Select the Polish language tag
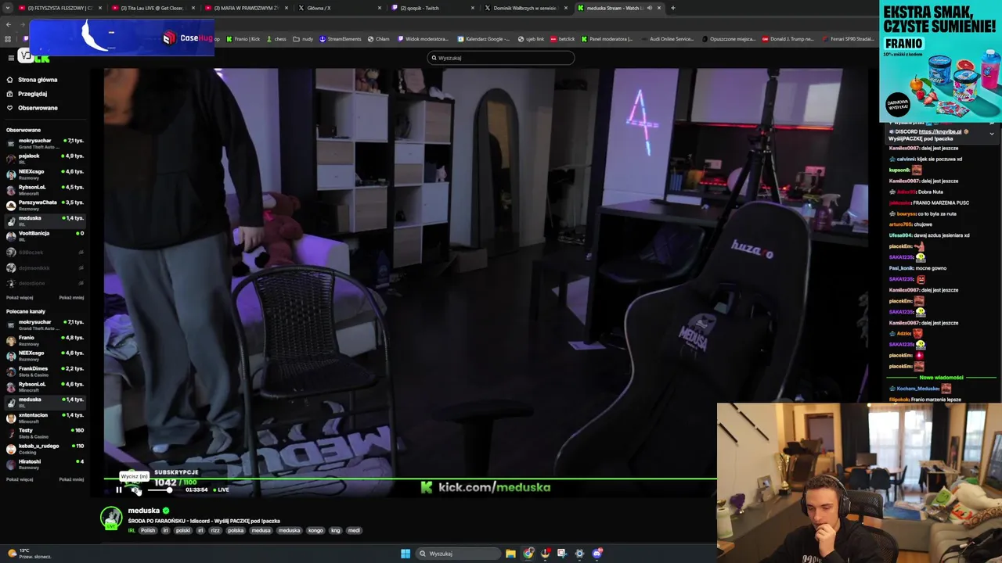Screen dimensions: 1002x563 tap(148, 530)
